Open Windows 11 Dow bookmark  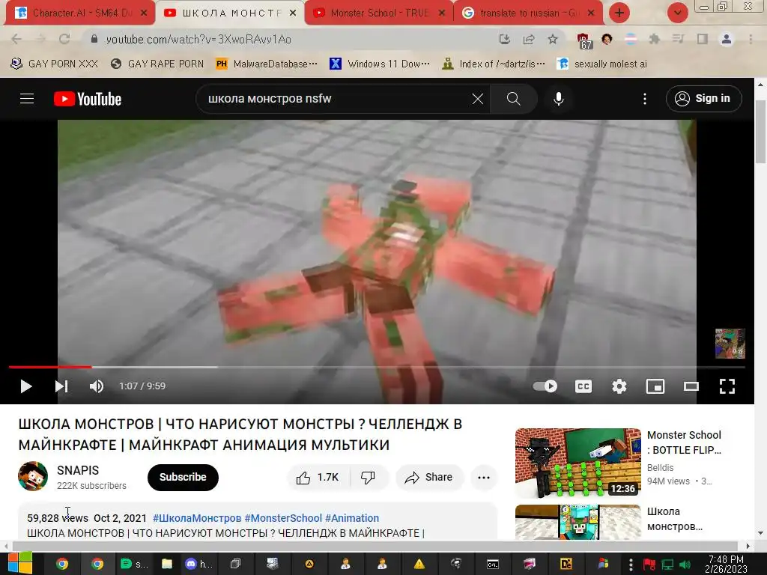click(380, 64)
